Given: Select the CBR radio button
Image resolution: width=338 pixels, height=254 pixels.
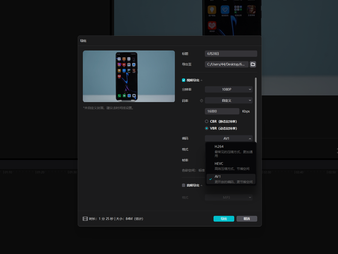Looking at the screenshot, I should pyautogui.click(x=207, y=122).
